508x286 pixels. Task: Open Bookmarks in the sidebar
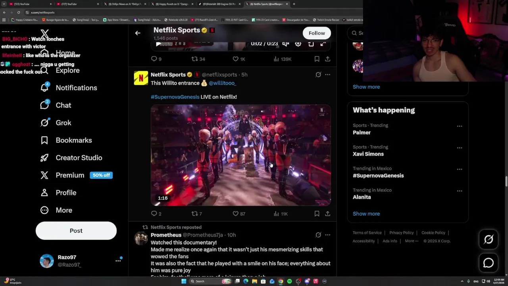click(x=66, y=140)
